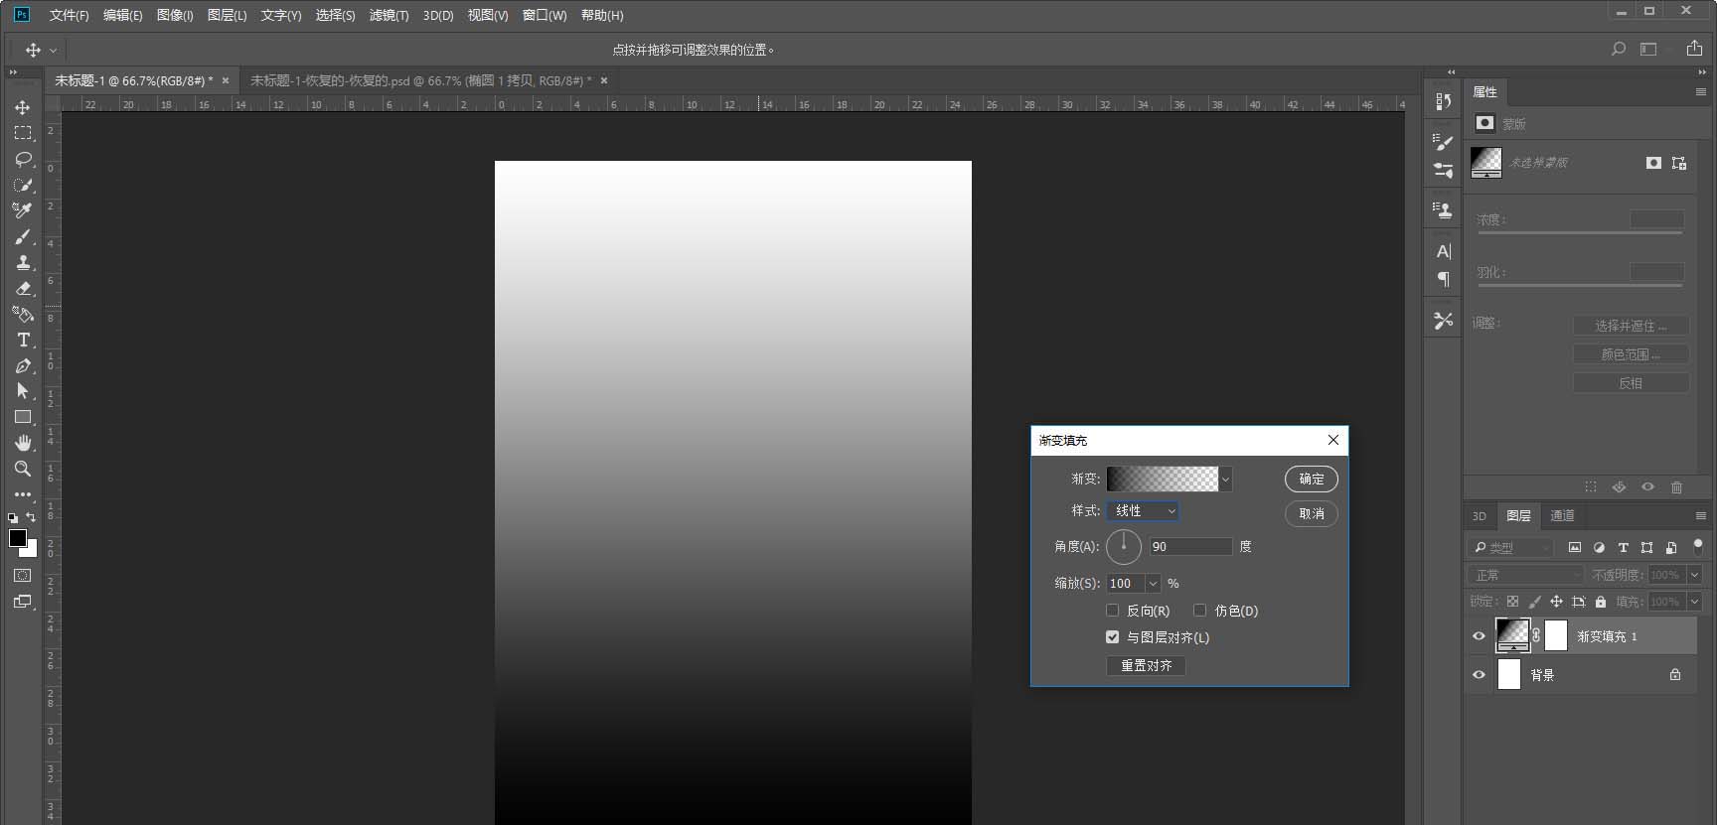The width and height of the screenshot is (1717, 825).
Task: Hide the 背景 layer
Action: point(1479,675)
